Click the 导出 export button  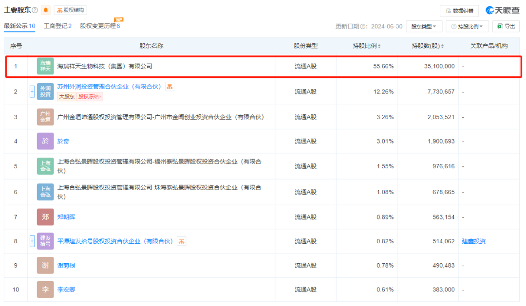click(x=506, y=26)
